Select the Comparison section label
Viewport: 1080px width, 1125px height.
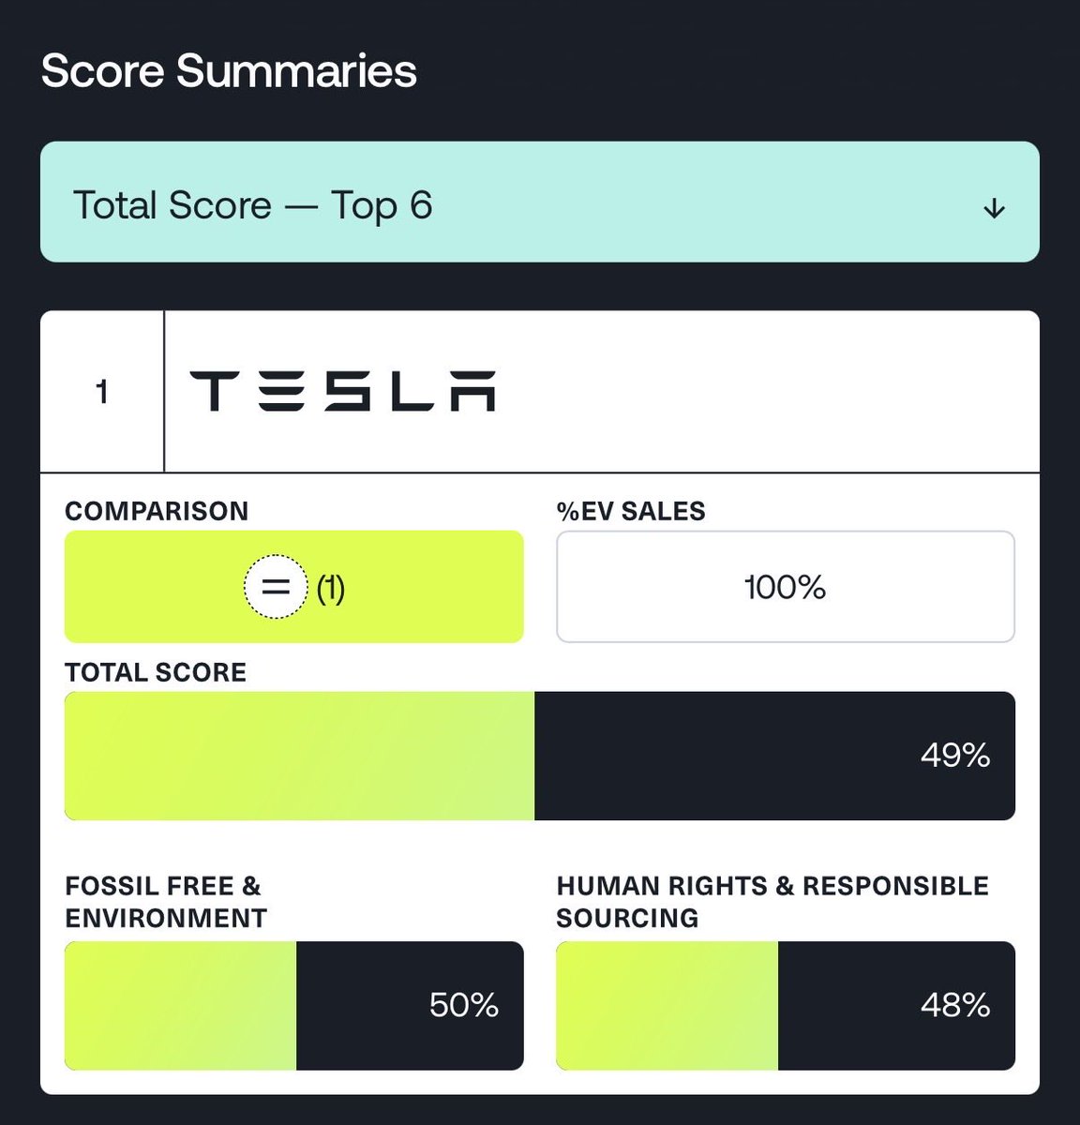[156, 511]
